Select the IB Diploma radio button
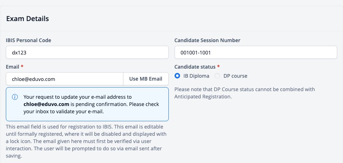 pos(177,76)
